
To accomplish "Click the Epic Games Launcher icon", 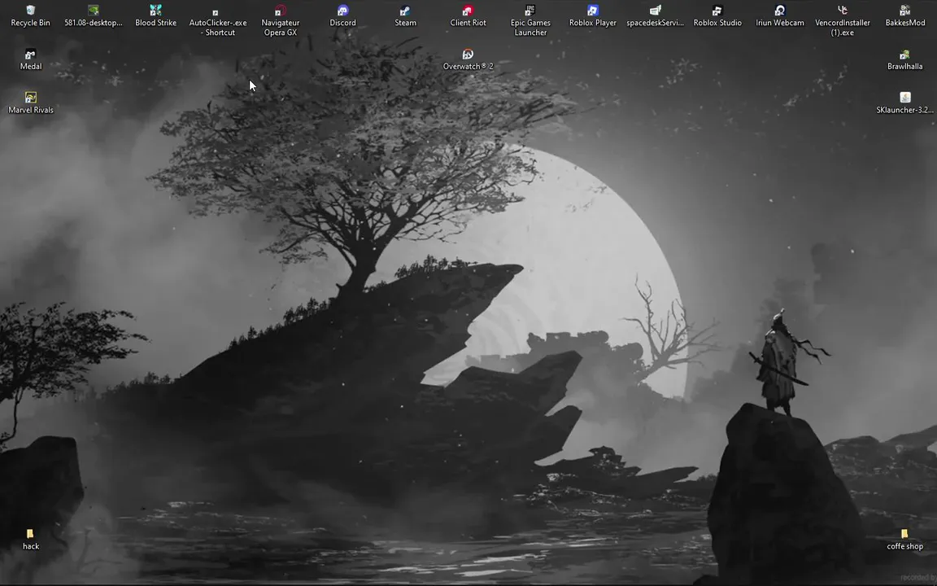I will point(530,20).
